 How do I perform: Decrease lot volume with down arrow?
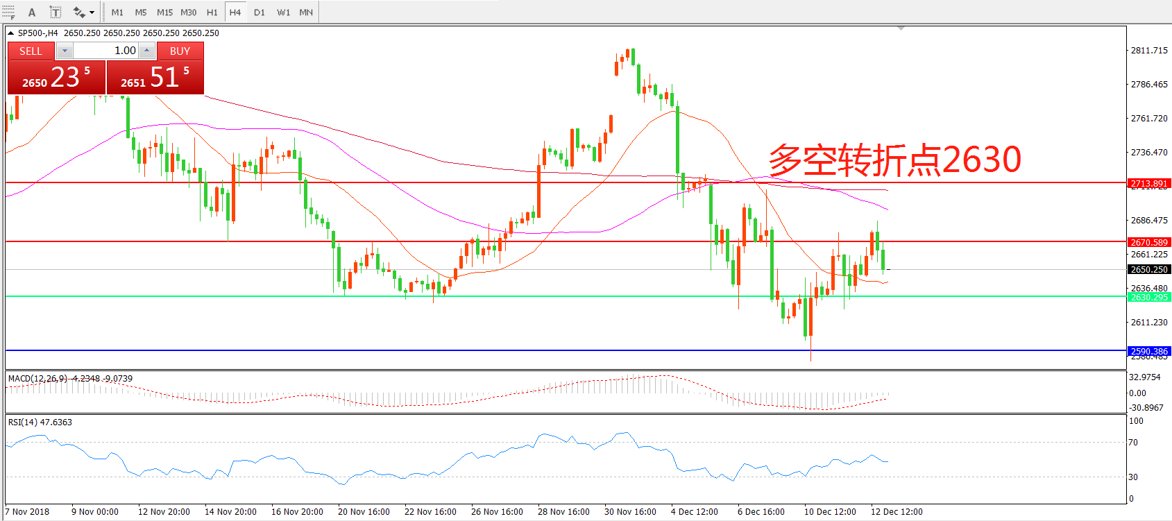point(65,51)
